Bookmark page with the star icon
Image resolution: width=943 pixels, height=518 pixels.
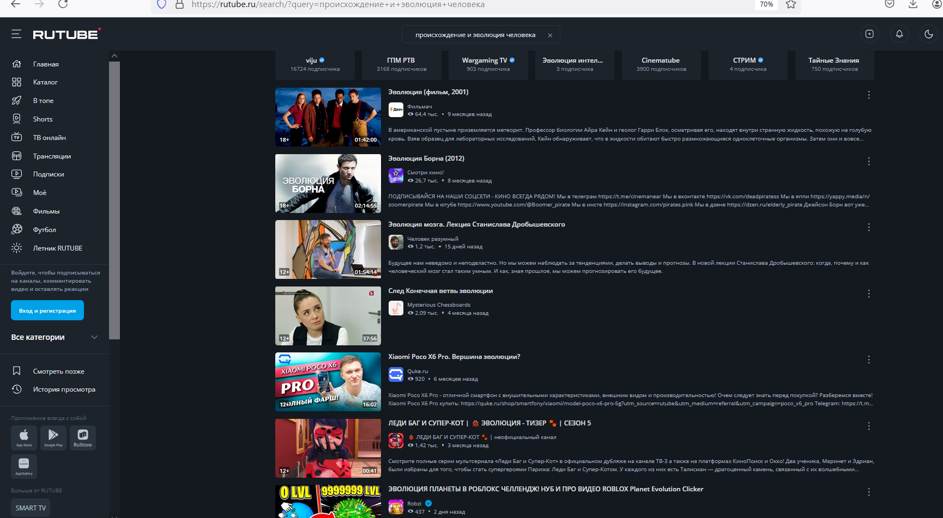(791, 4)
